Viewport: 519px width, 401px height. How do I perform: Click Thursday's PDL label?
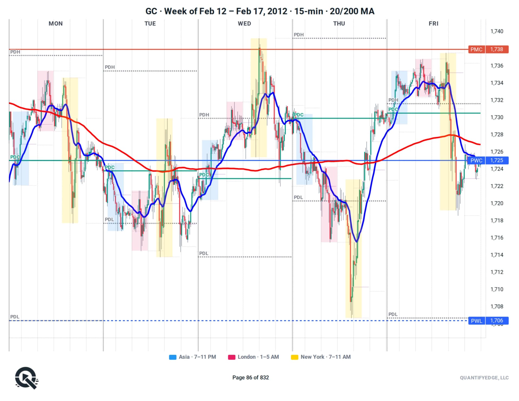[x=298, y=198]
